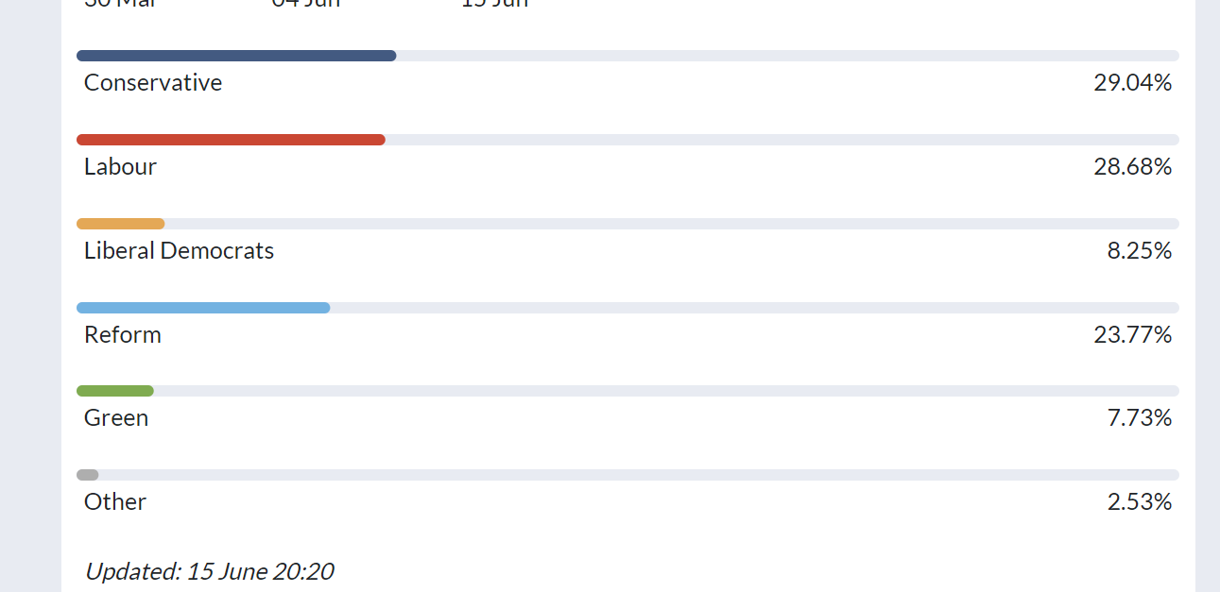Click the 28.68% Labour value
The width and height of the screenshot is (1220, 592).
(x=1133, y=167)
